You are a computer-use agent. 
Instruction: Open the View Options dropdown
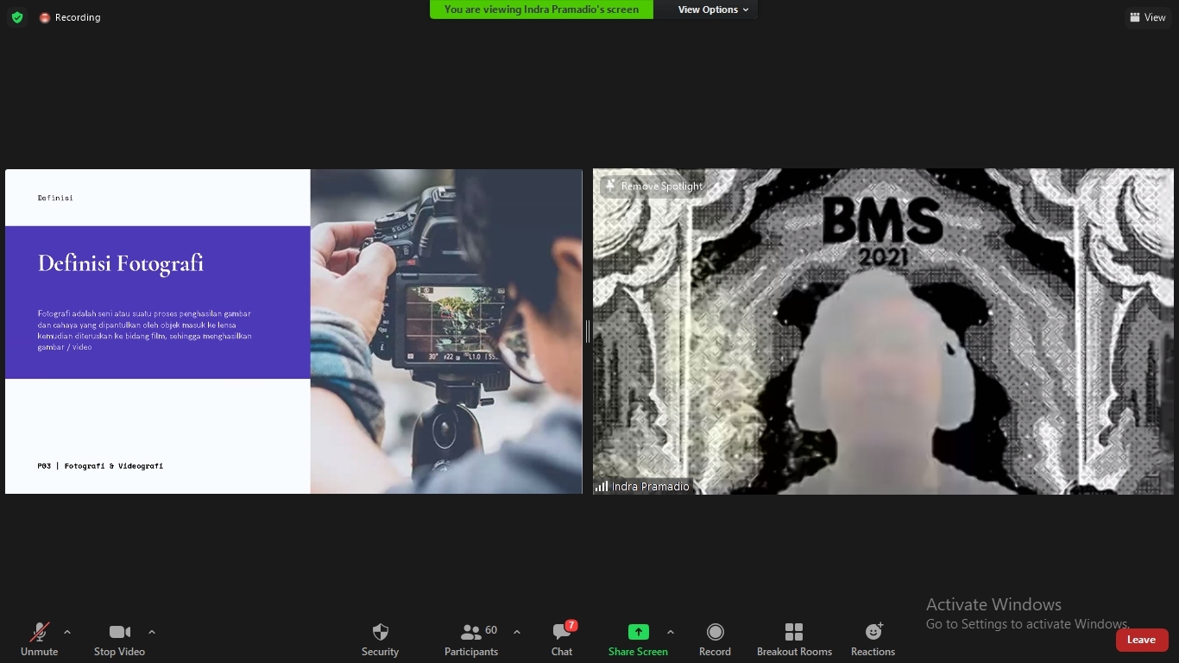713,9
